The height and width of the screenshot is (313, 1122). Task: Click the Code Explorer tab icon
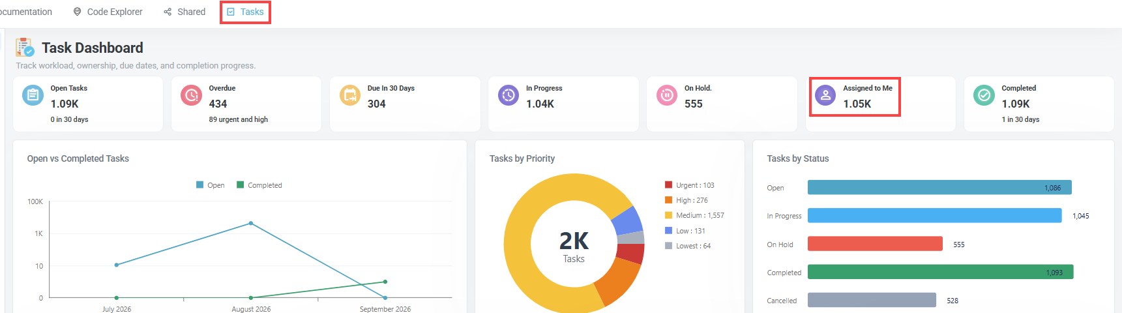click(x=78, y=12)
